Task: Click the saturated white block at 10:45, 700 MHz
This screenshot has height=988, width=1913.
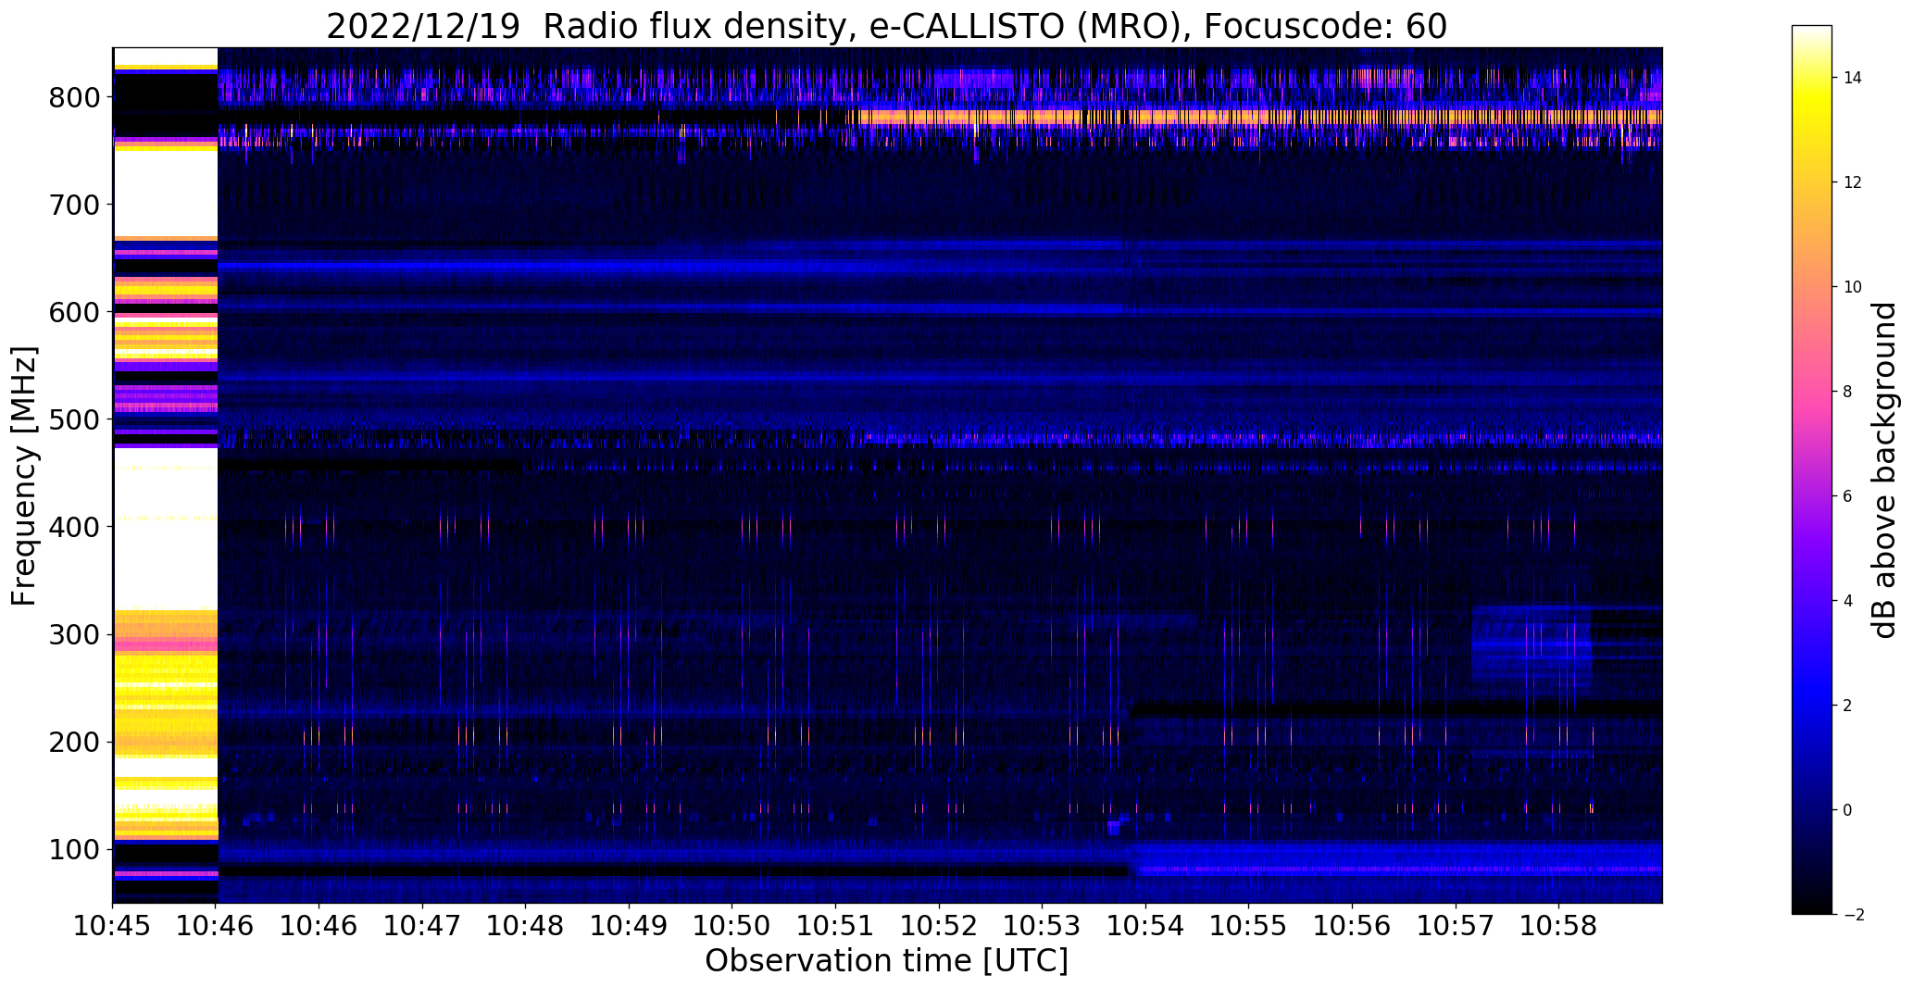Action: coord(165,193)
